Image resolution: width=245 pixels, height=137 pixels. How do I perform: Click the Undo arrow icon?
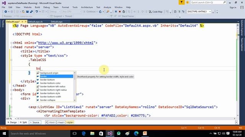pyautogui.click(x=37, y=12)
